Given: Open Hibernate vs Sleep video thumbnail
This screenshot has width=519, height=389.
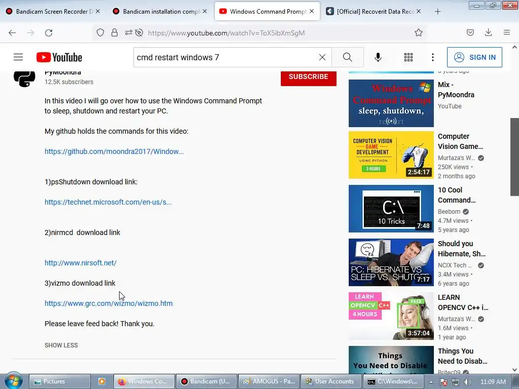Looking at the screenshot, I should coord(391,262).
